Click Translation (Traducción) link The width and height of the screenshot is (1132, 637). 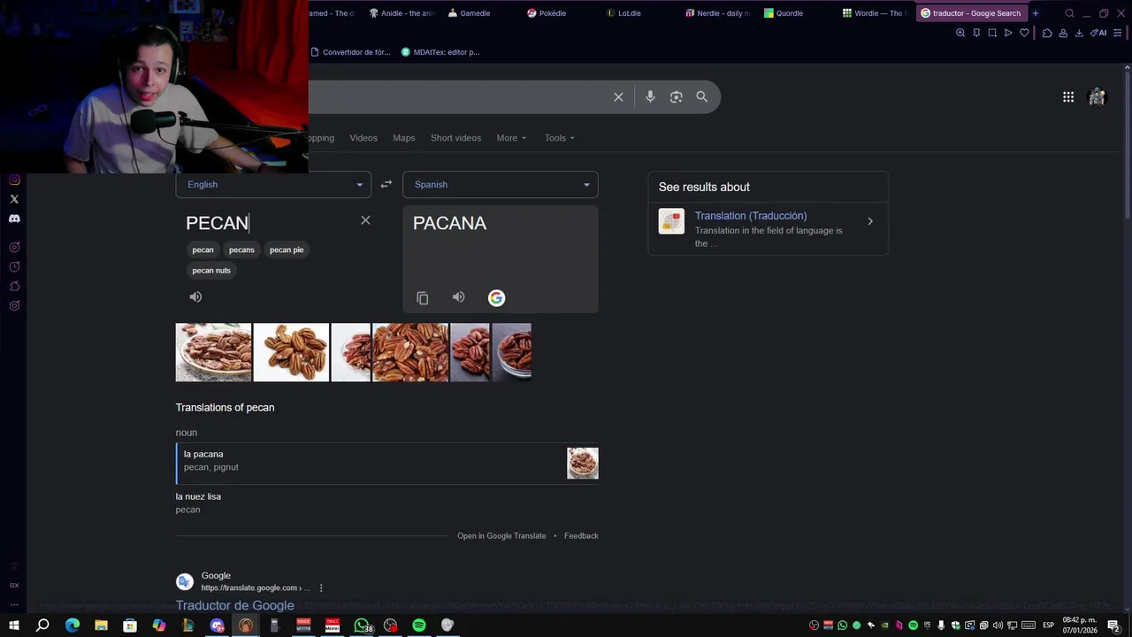coord(751,216)
